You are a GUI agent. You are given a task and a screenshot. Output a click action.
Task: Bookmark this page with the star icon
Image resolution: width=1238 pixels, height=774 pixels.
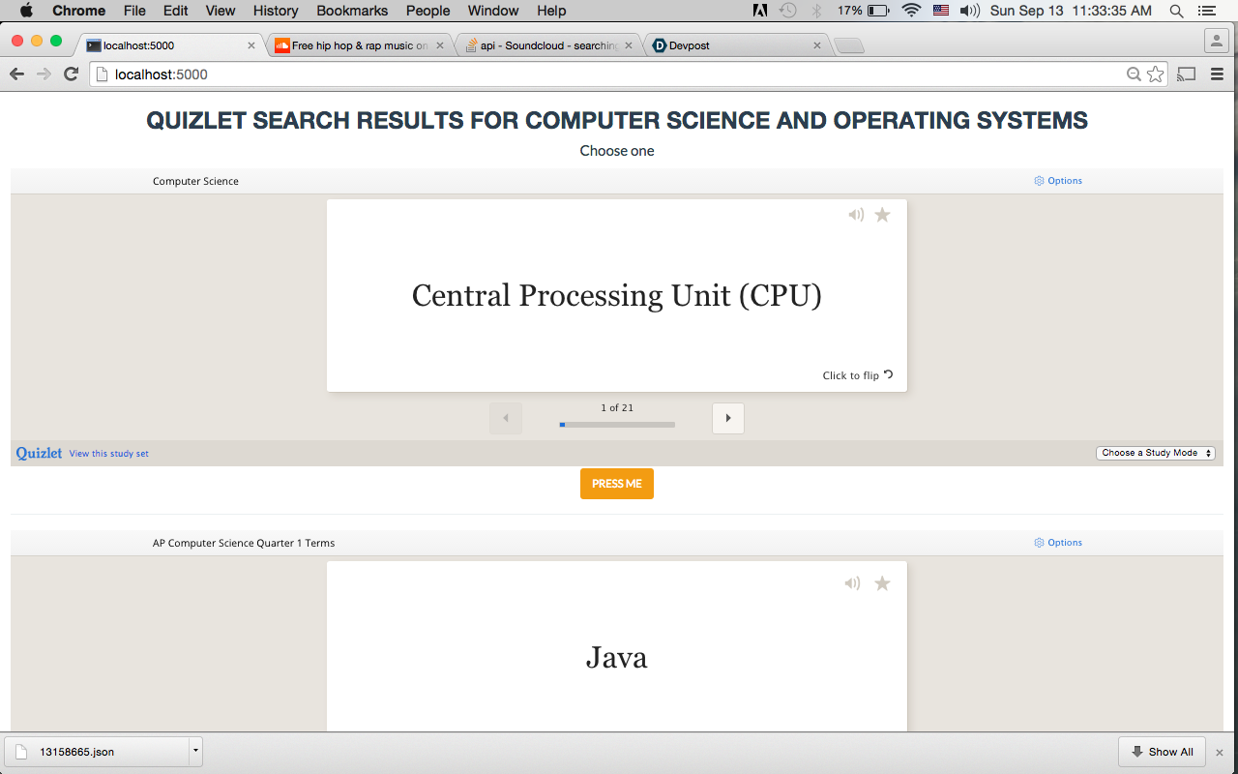(x=1156, y=74)
